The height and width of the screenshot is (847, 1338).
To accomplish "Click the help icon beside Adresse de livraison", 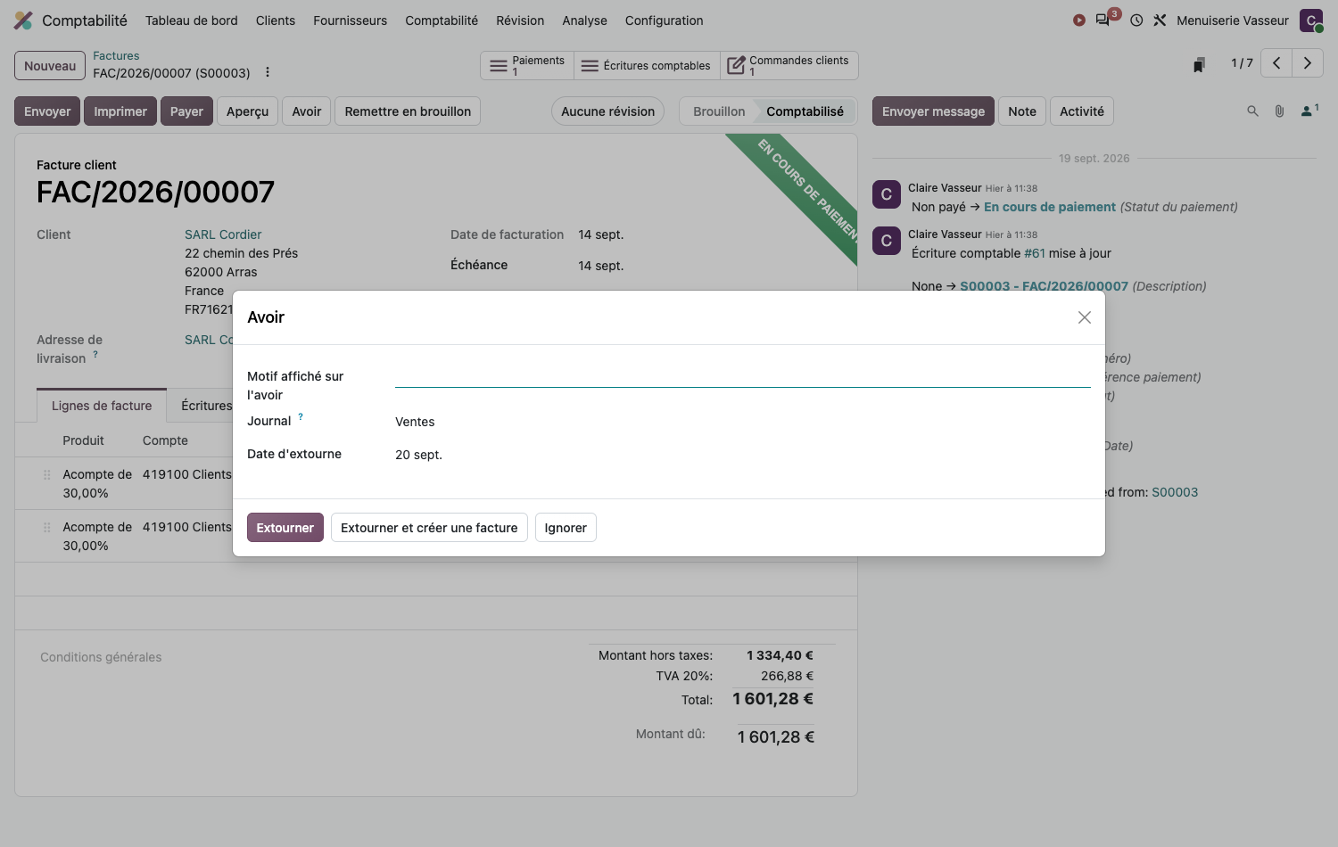I will 95,354.
